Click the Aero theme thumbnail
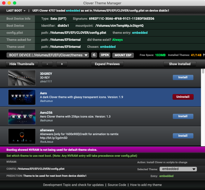205x190 pixels. [22, 97]
